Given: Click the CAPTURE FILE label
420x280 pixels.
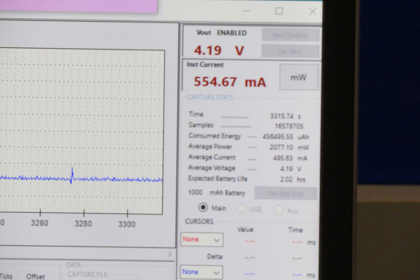Looking at the screenshot, I should (87, 274).
